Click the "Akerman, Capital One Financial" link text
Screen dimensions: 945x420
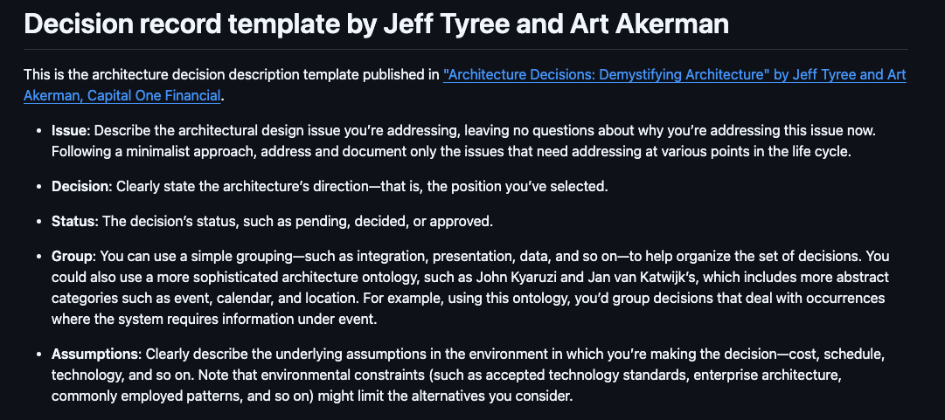point(122,95)
